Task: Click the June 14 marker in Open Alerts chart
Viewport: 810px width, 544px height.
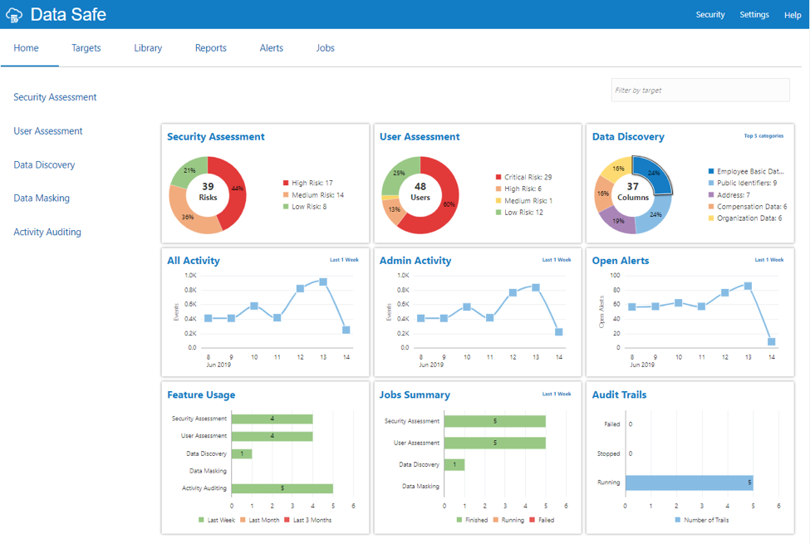Action: (771, 341)
